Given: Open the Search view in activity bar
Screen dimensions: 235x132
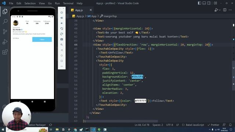Looking at the screenshot, I should [5, 22].
